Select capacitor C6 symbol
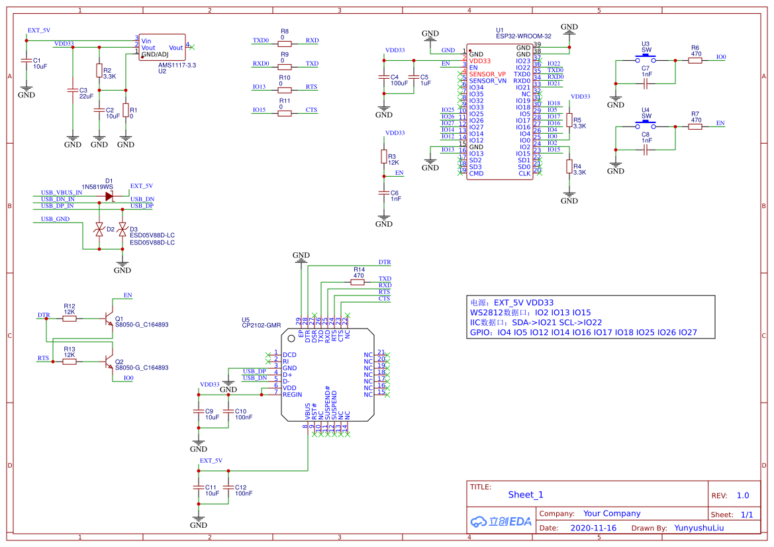Image resolution: width=774 pixels, height=547 pixels. [x=384, y=193]
